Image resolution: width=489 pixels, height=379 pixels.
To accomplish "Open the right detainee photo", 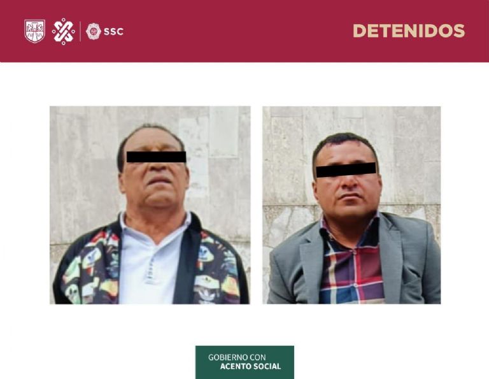I will pos(351,205).
